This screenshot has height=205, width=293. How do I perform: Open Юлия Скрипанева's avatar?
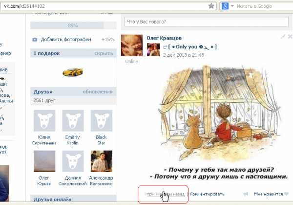(44, 120)
